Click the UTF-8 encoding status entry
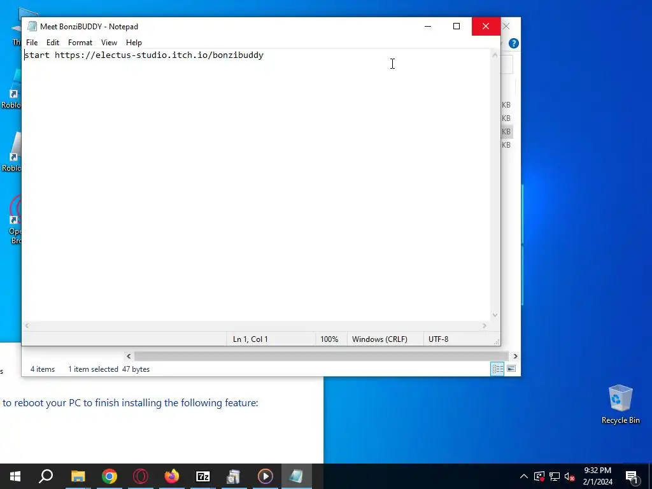The height and width of the screenshot is (489, 652). pos(438,339)
